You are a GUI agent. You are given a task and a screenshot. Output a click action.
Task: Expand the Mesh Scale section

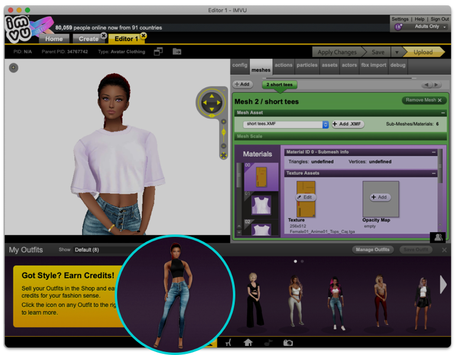341,136
